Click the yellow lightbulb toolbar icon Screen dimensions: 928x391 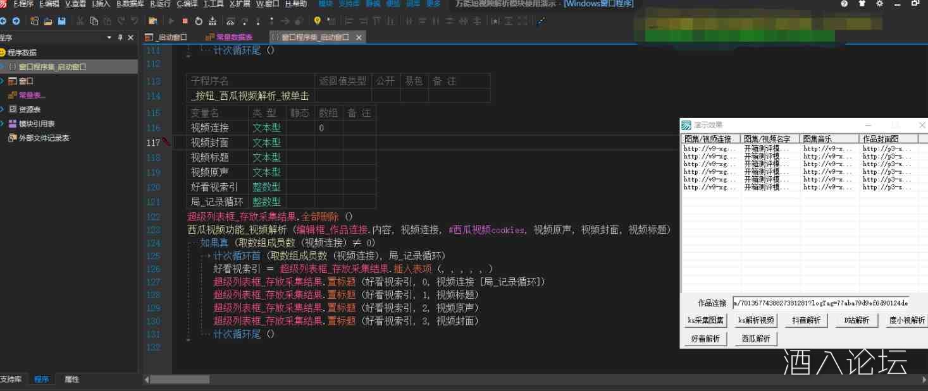coord(318,21)
